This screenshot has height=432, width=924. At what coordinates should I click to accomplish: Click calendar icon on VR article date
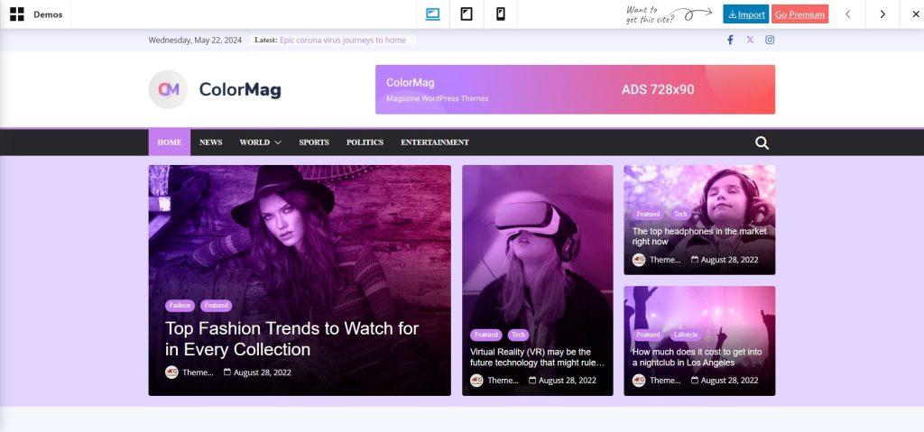coord(532,380)
